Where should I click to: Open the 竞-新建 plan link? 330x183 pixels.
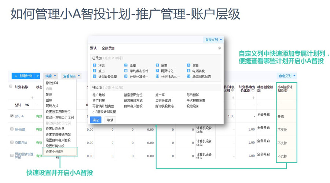tap(20, 130)
